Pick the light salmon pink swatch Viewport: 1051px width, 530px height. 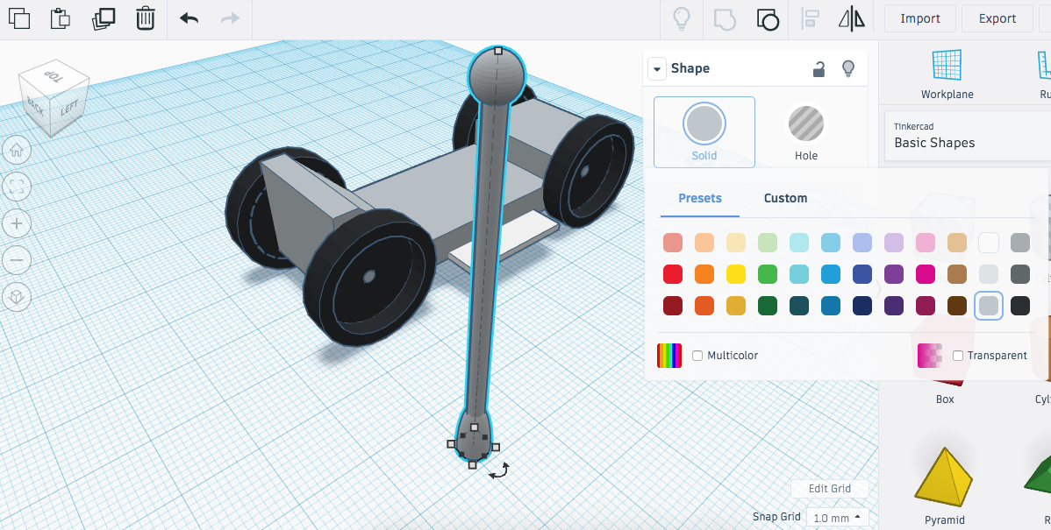coord(672,243)
